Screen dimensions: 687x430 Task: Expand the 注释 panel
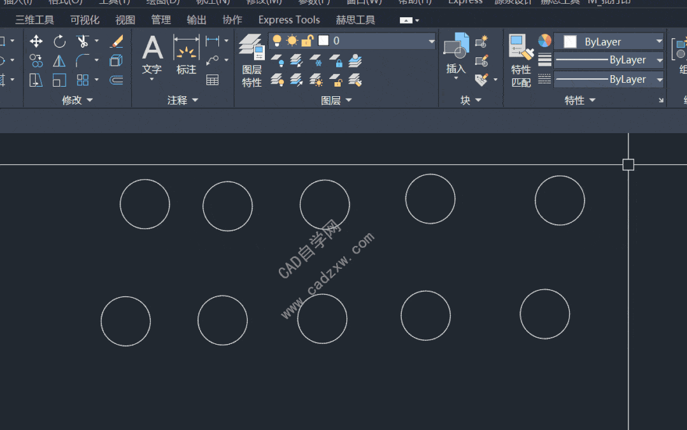click(x=183, y=101)
